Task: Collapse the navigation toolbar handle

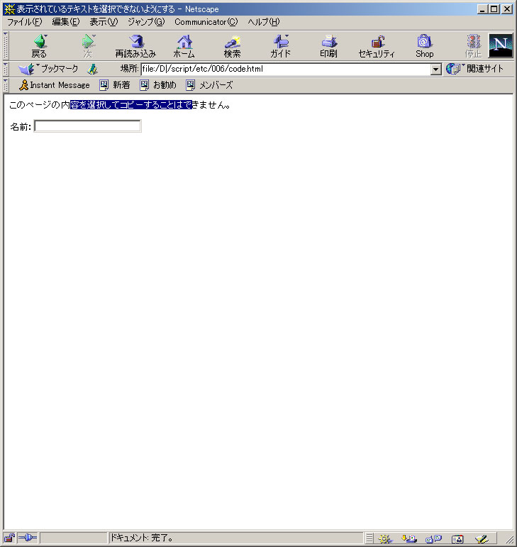Action: coord(6,45)
